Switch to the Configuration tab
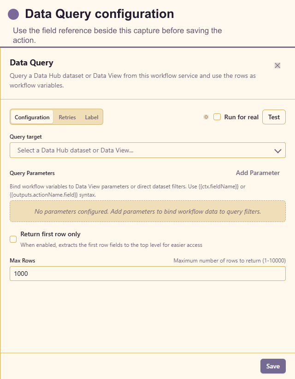This screenshot has height=379, width=295. (x=32, y=117)
